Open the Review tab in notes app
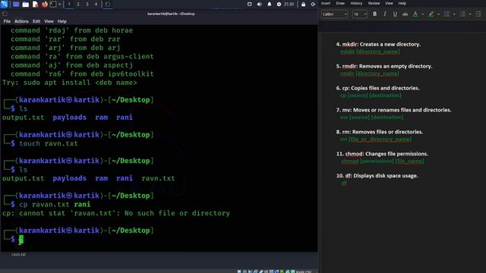Image resolution: width=486 pixels, height=273 pixels. click(374, 3)
